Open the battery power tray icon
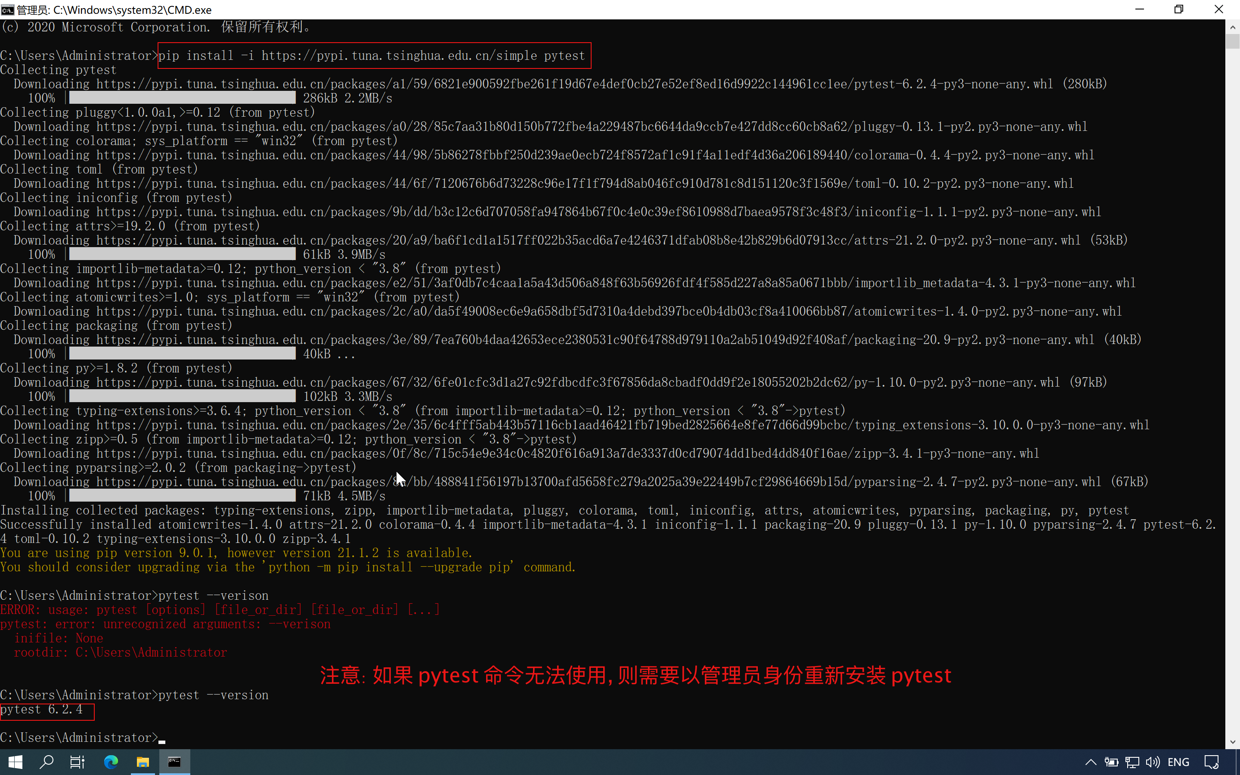The image size is (1240, 775). (1111, 762)
